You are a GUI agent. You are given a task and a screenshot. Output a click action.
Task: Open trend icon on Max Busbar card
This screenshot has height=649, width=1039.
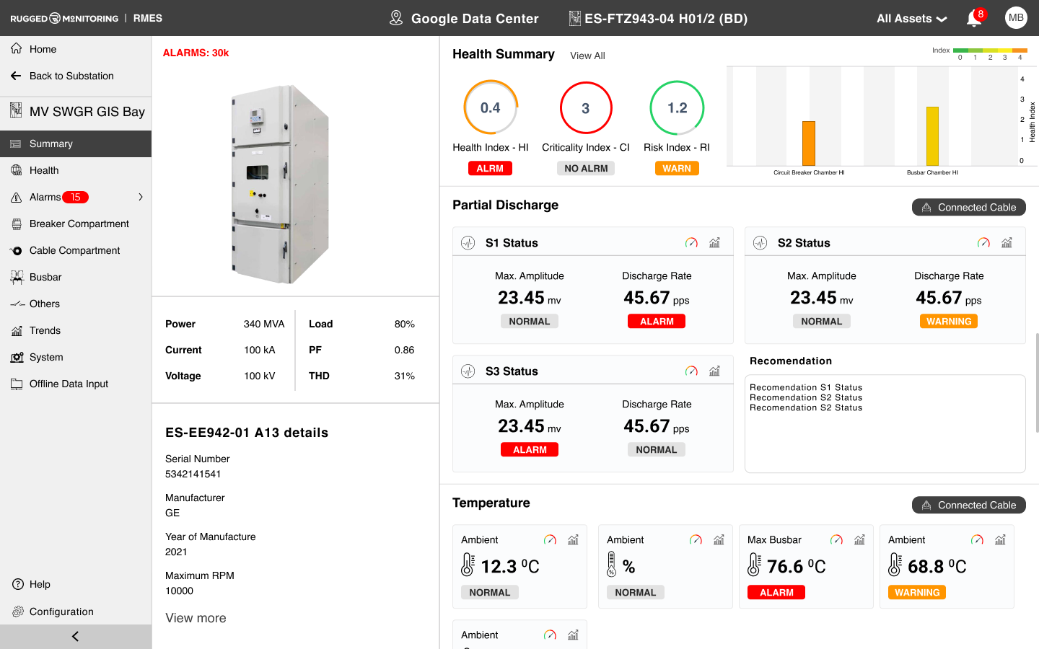[x=859, y=539]
